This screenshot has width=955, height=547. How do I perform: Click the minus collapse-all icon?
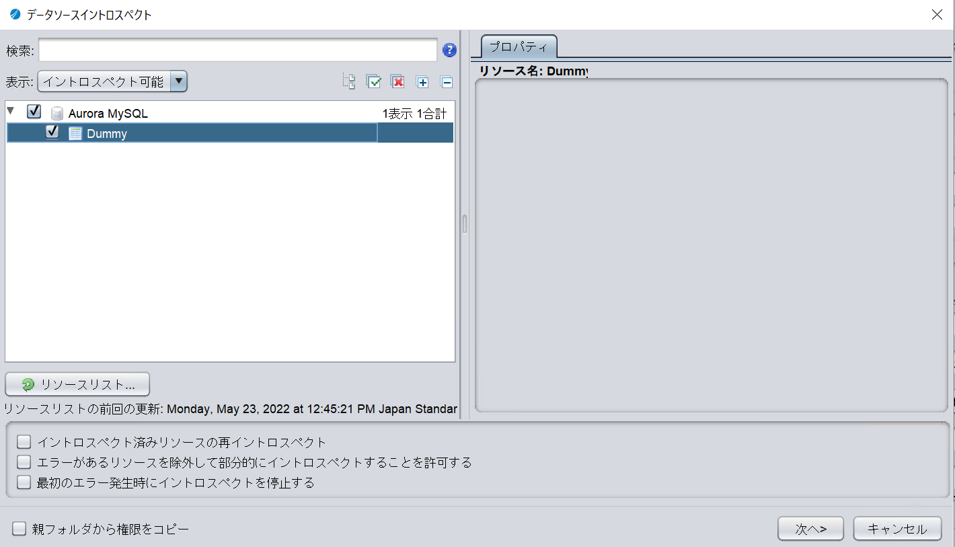447,82
